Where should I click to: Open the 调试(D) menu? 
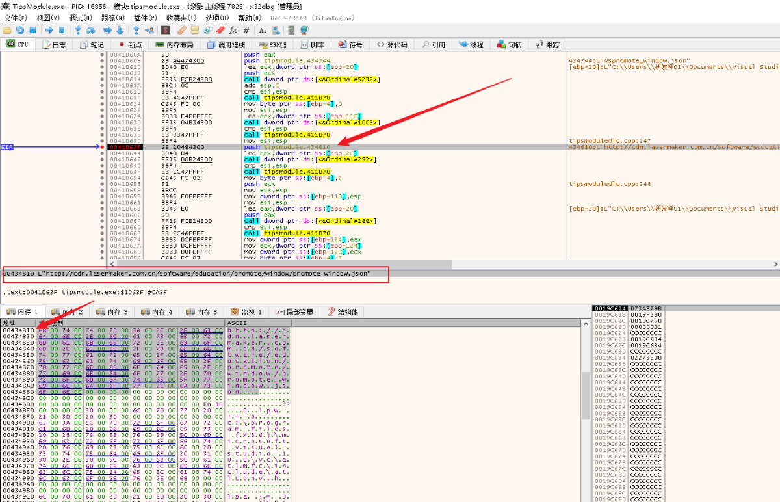coord(80,18)
